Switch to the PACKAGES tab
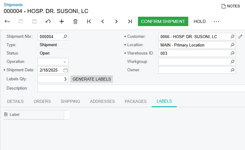 point(136,101)
